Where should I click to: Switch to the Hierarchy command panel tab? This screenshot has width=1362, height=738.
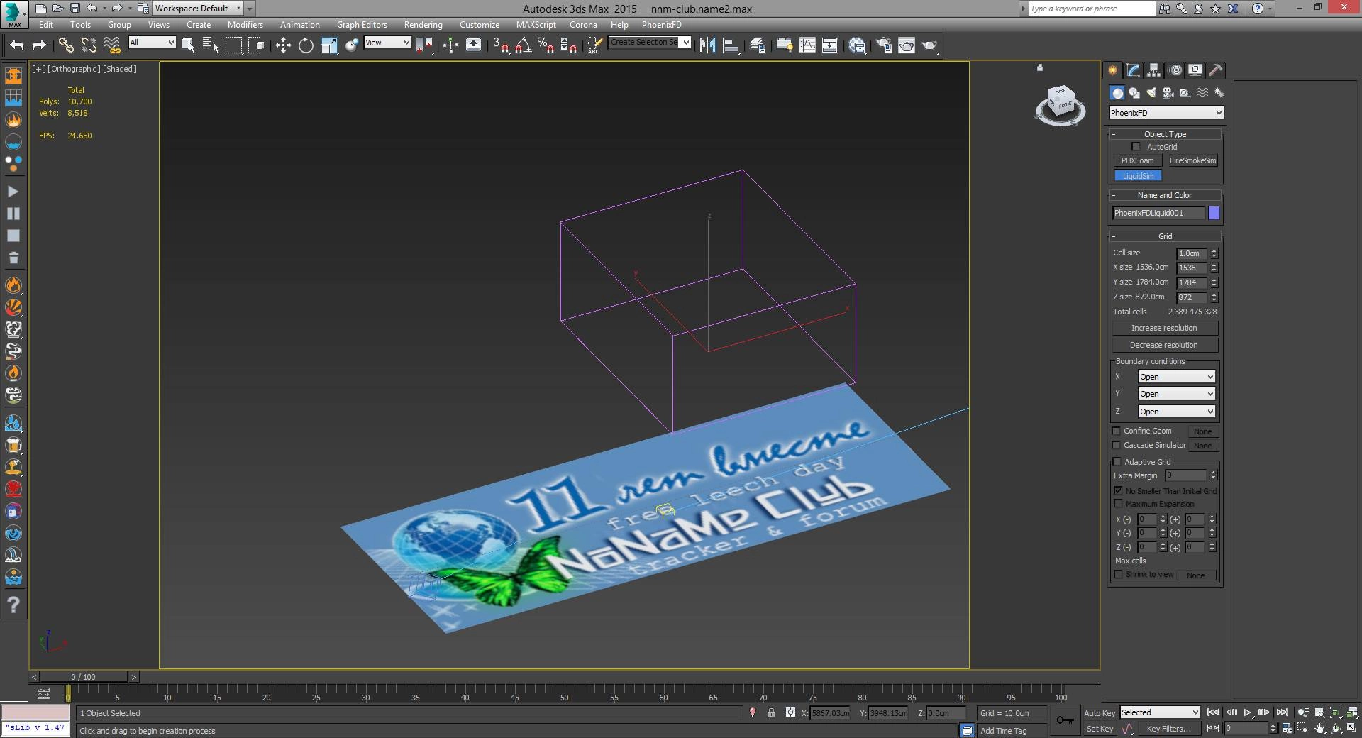(x=1154, y=70)
